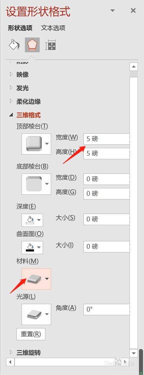Click the 重置(R) button
This screenshot has width=144, height=375.
tap(31, 334)
